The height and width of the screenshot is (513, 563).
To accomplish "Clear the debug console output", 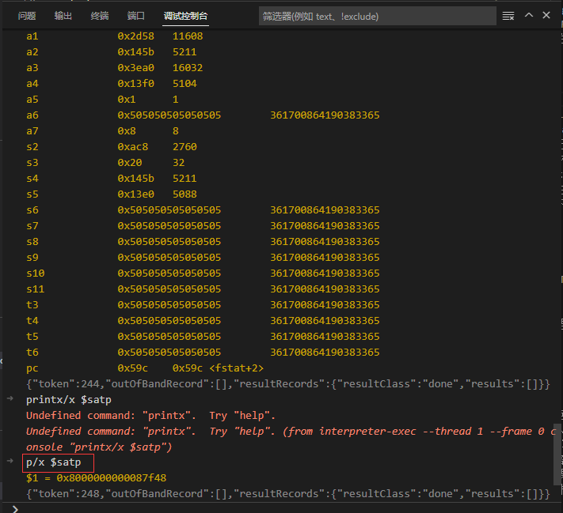I will 508,16.
